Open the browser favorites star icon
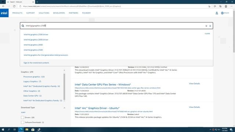This screenshot has height=132, width=235. 215,6
